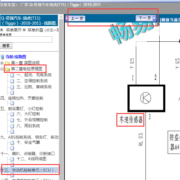The height and width of the screenshot is (180, 180).
Task: Click the sidebar scroll-up arrow
Action: [61, 17]
